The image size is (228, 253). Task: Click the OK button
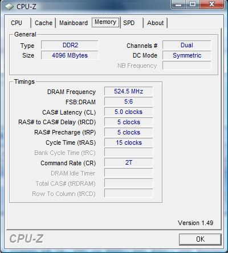[x=200, y=239]
